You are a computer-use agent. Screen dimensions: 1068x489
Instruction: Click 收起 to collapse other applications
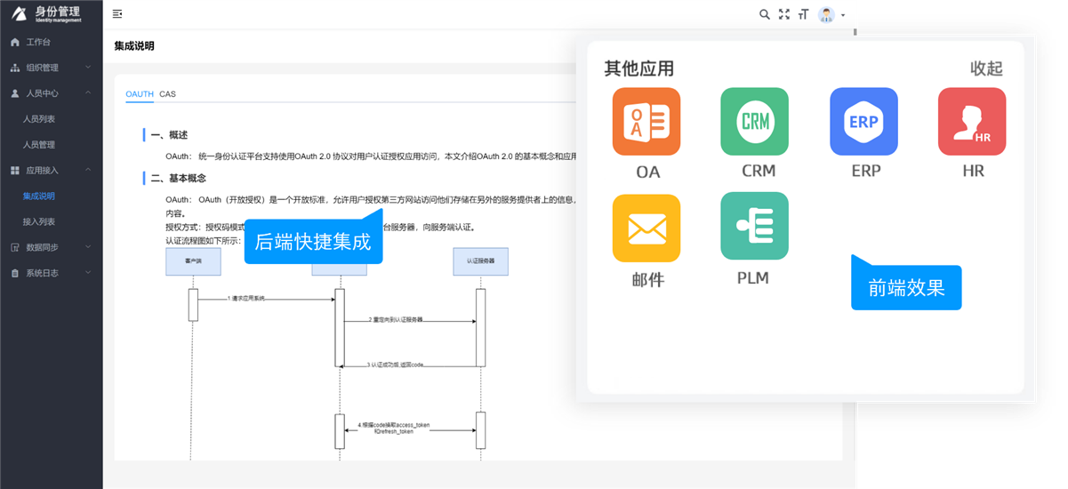986,68
